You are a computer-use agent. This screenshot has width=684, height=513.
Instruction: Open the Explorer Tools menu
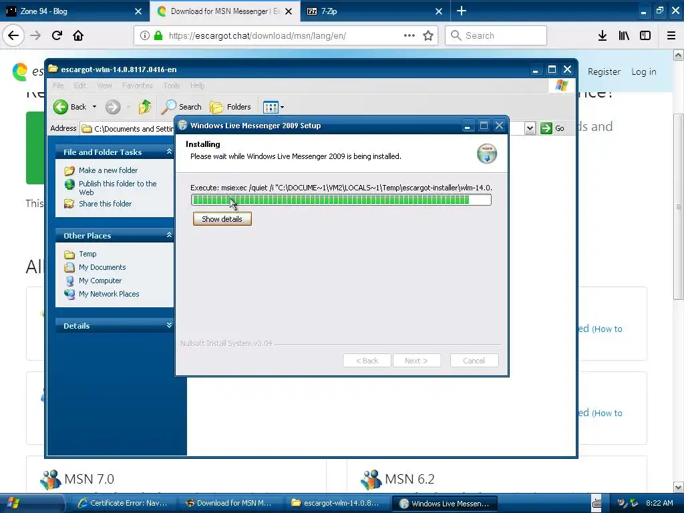pyautogui.click(x=172, y=85)
